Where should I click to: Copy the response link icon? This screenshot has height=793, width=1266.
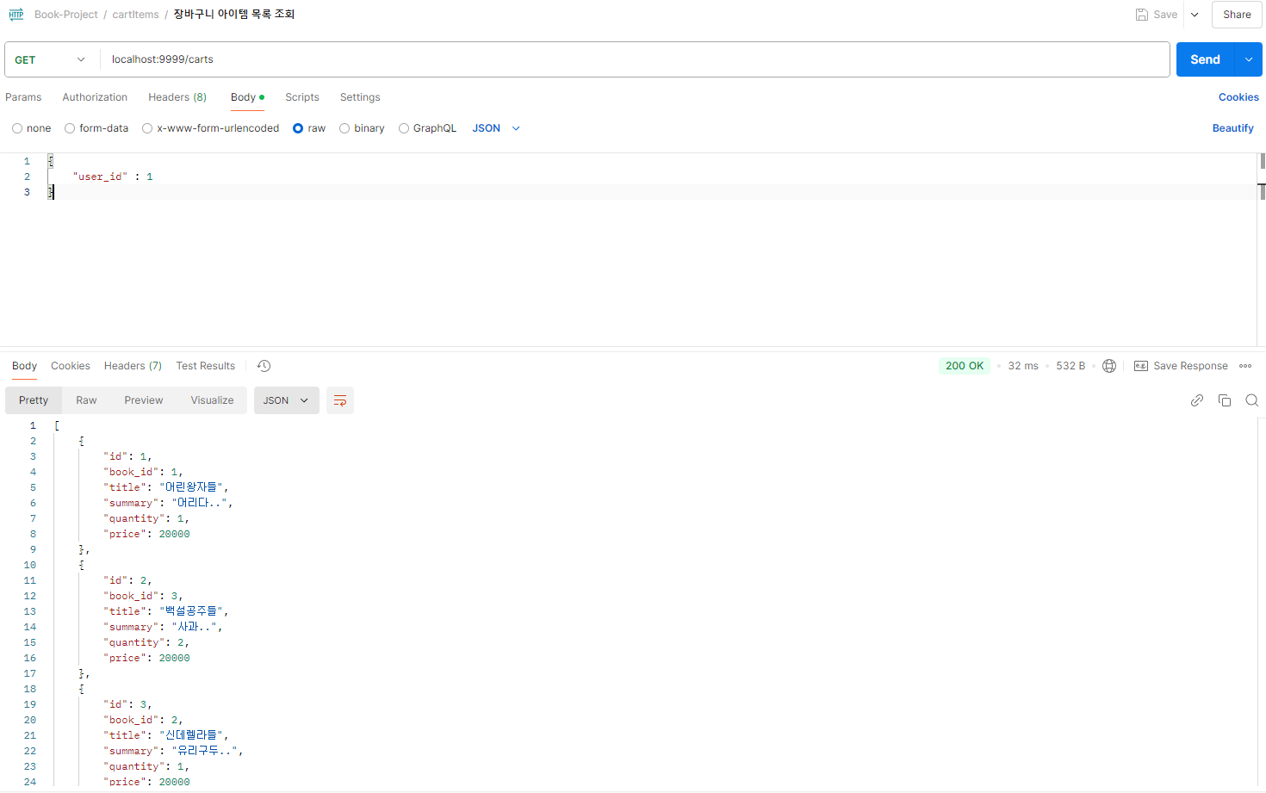click(1197, 400)
